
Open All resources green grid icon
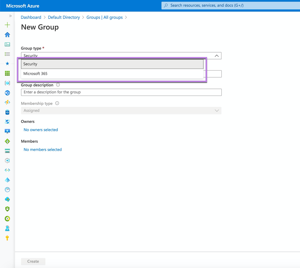7,73
